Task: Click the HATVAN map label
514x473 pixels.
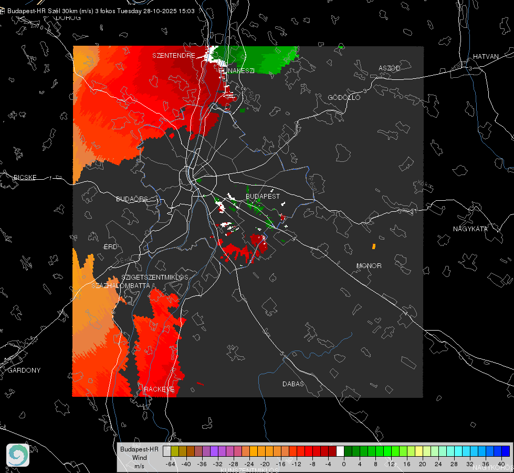Action: 486,57
